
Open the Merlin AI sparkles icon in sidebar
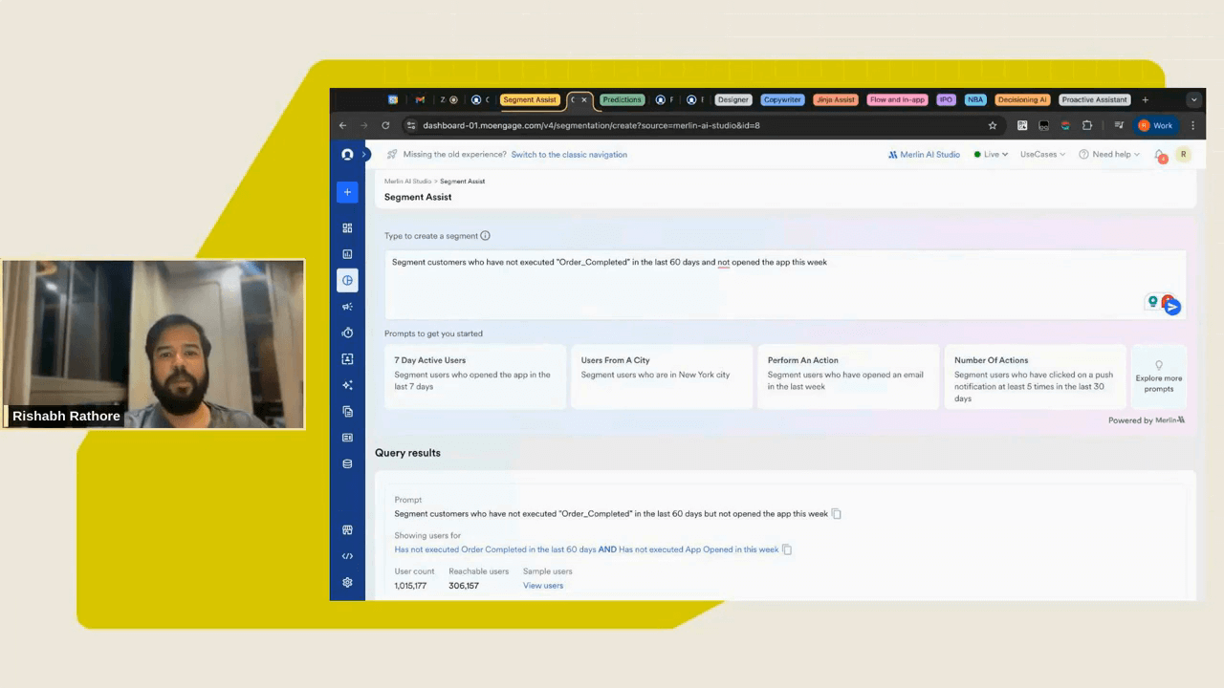point(347,385)
